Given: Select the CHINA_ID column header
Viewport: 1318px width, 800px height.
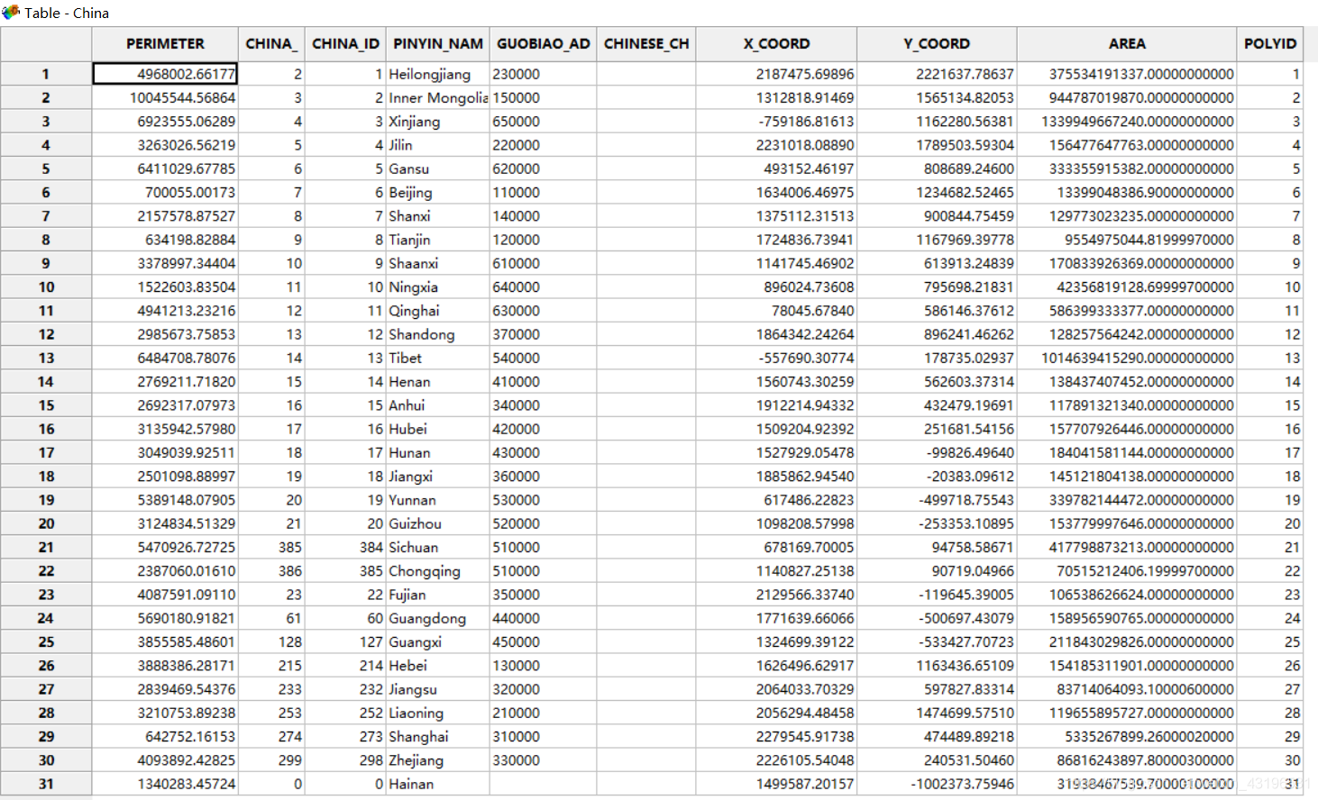Looking at the screenshot, I should click(x=345, y=43).
